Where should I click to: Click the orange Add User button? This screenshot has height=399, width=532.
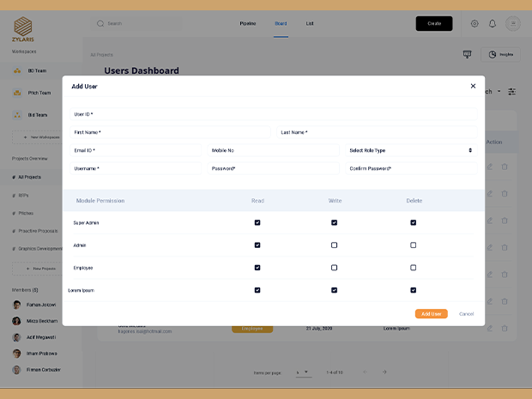click(432, 314)
